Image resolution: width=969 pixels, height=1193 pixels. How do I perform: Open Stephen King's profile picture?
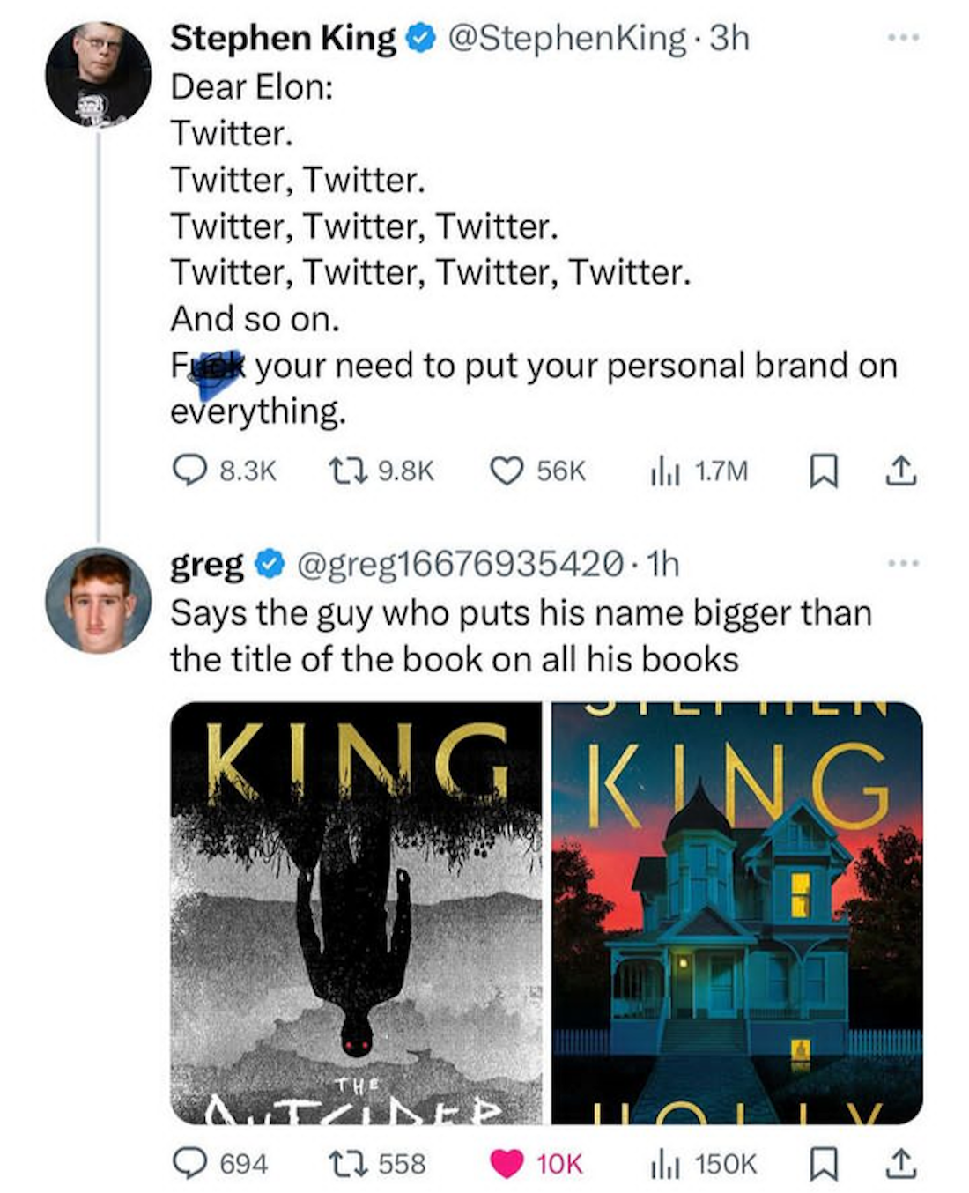click(97, 75)
